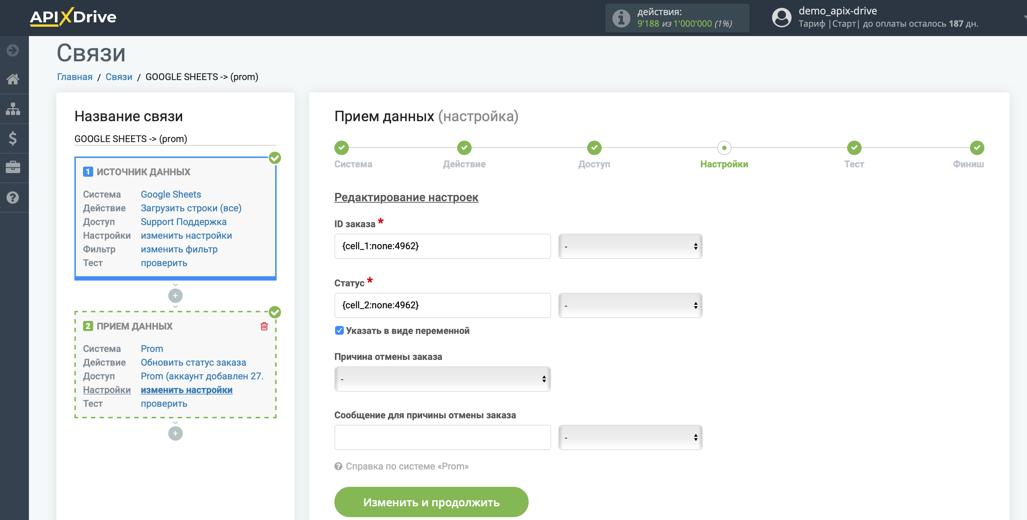Viewport: 1027px width, 520px height.
Task: Open dropdown next to Статус field
Action: click(x=630, y=305)
